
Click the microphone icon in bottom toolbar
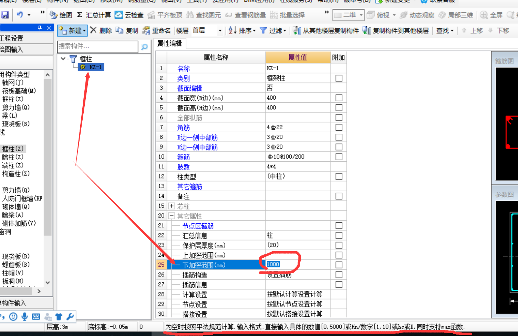[24, 316]
